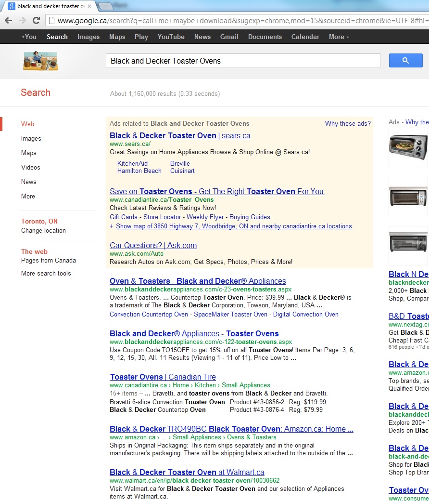Close the current browser tab

pyautogui.click(x=89, y=6)
